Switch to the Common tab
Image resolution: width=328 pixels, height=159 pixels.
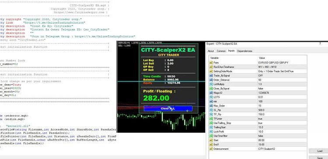pos(221,51)
